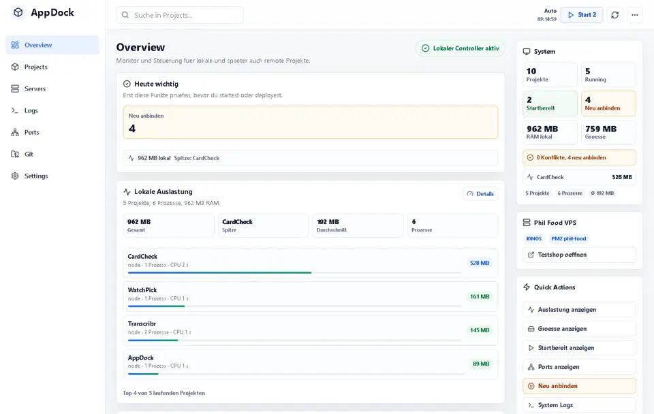
Task: Click the AppDock cube logo
Action: [x=18, y=12]
